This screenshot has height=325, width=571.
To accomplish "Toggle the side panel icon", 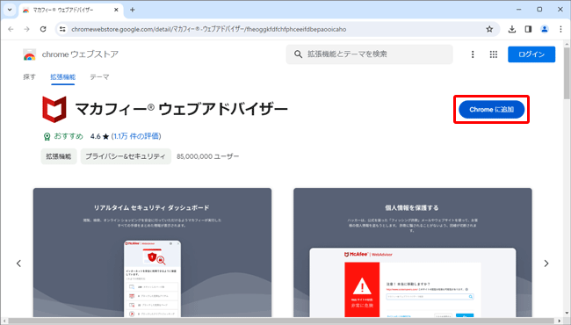I will (528, 29).
